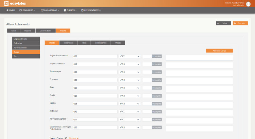The height and width of the screenshot is (139, 255).
Task: Click Projeto Planialtimétrico value field 0,30
Action: 95,56
